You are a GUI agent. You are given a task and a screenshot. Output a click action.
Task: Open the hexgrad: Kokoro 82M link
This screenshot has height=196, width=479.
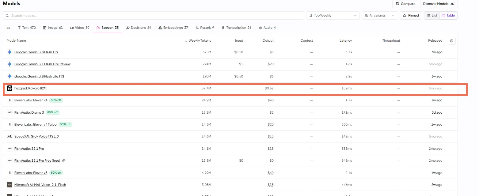click(30, 88)
